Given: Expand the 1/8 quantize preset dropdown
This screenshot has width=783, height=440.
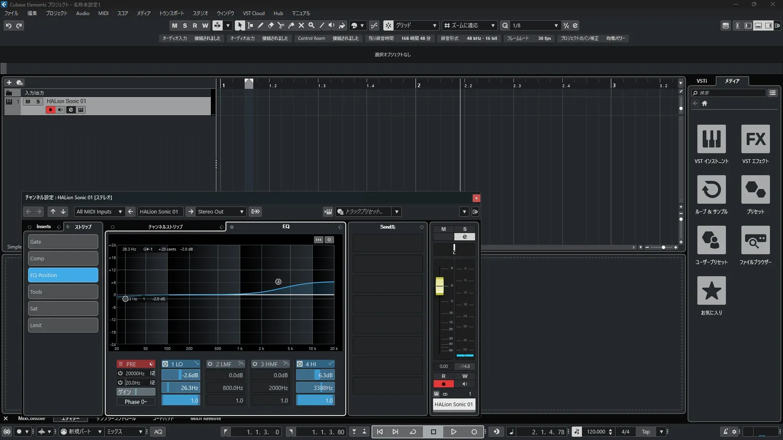Looking at the screenshot, I should [x=556, y=25].
